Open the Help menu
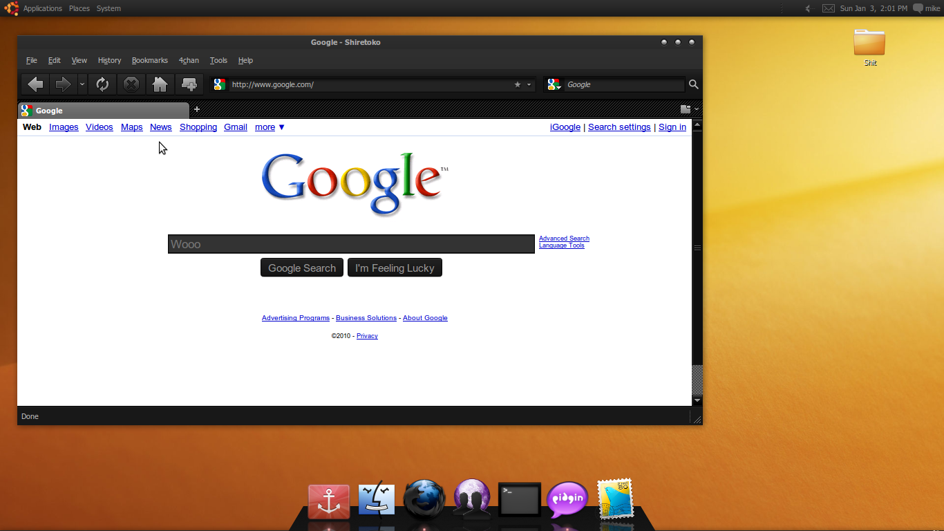 245,60
